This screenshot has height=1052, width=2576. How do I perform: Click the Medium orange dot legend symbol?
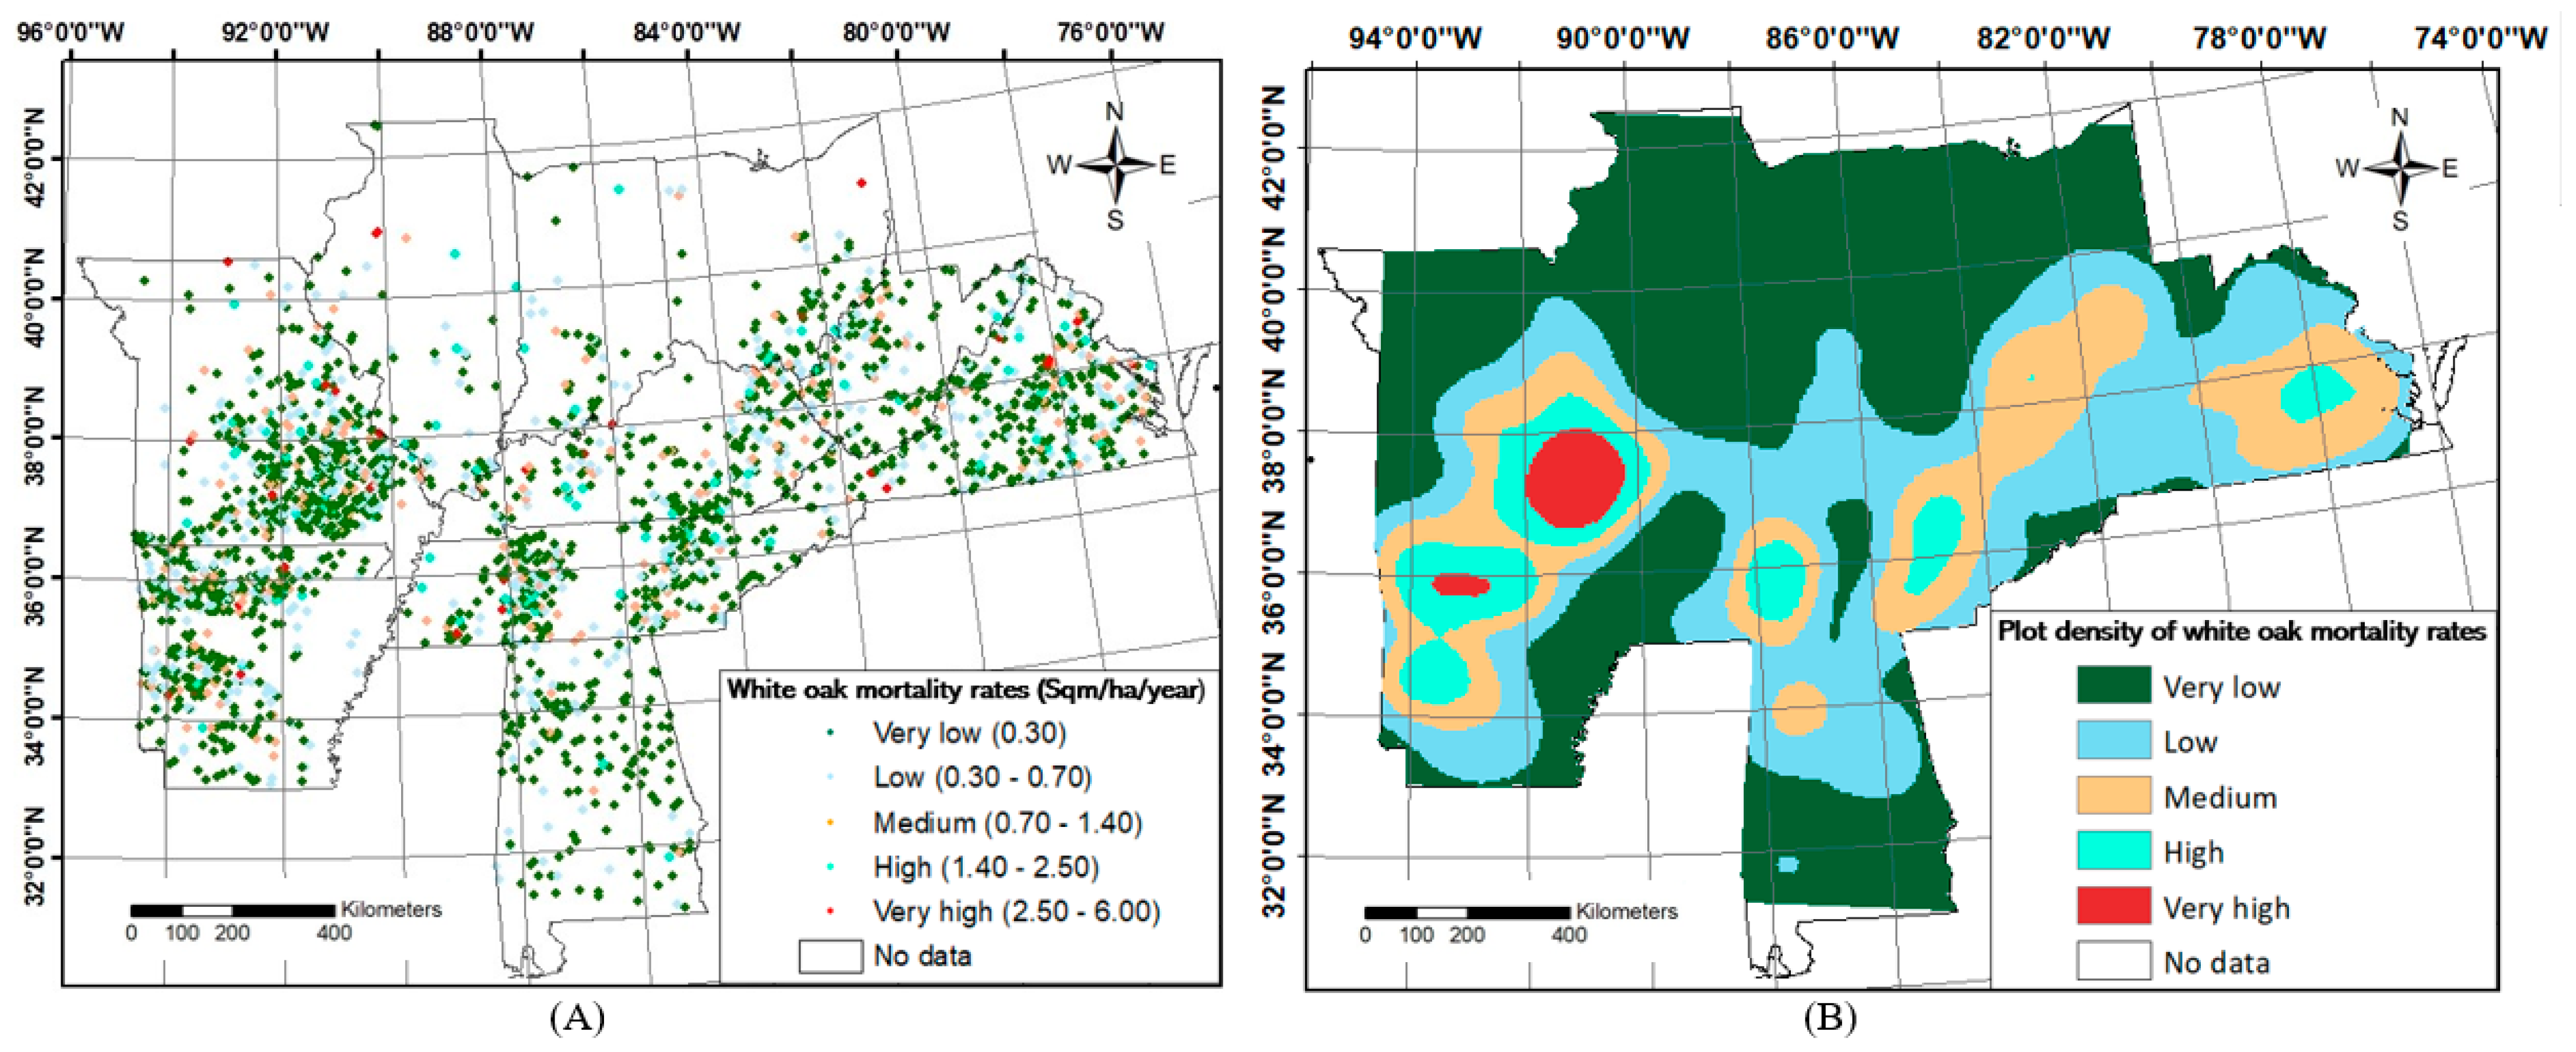pos(831,822)
